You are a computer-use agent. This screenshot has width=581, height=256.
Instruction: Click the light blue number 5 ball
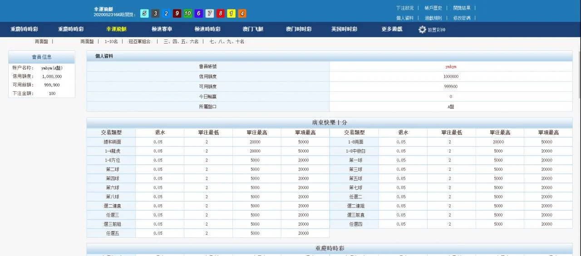coord(144,14)
